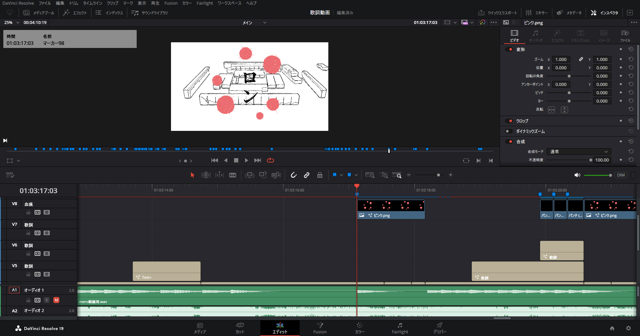
Task: Toggle timeline snapping magnet icon
Action: 293,175
